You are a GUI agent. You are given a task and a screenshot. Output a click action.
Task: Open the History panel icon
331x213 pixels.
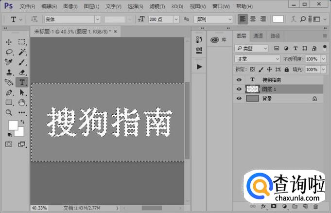tap(199, 39)
